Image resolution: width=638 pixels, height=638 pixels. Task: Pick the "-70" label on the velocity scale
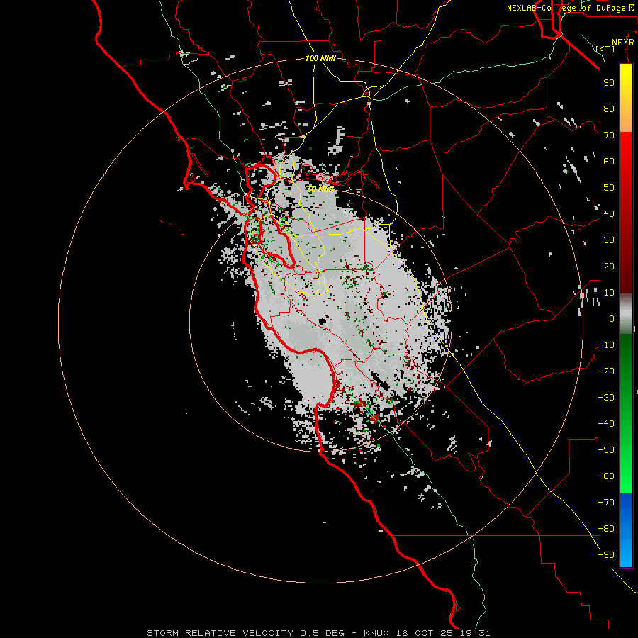(x=606, y=503)
